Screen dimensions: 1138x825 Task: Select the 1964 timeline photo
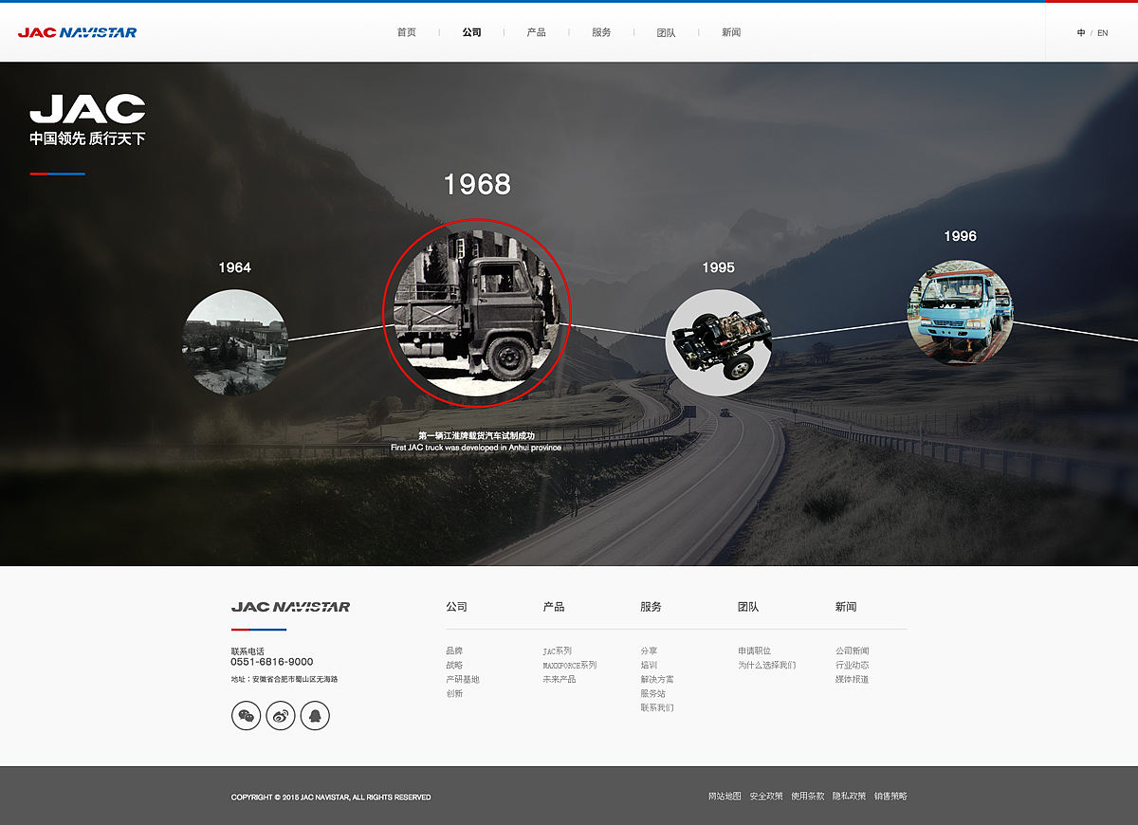coord(235,341)
